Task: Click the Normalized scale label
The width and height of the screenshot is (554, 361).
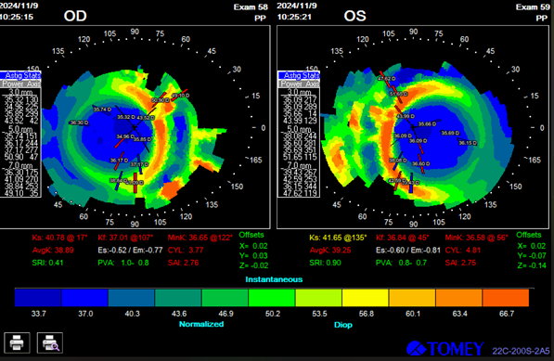Action: pyautogui.click(x=201, y=324)
